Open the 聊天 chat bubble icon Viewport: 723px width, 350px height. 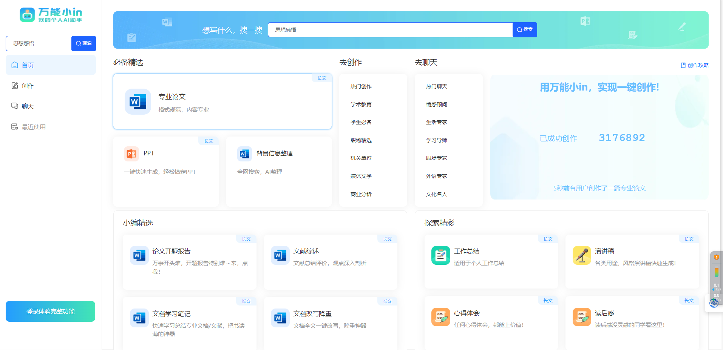pos(14,106)
